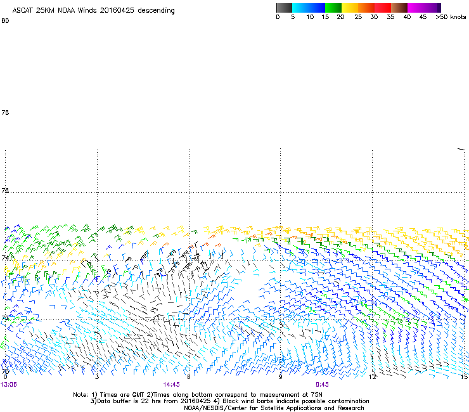
Task: Select the purple '14:45' pass time
Action: click(171, 385)
